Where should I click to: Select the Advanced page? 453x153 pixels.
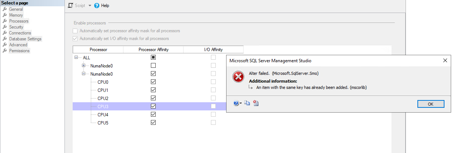[x=18, y=45]
